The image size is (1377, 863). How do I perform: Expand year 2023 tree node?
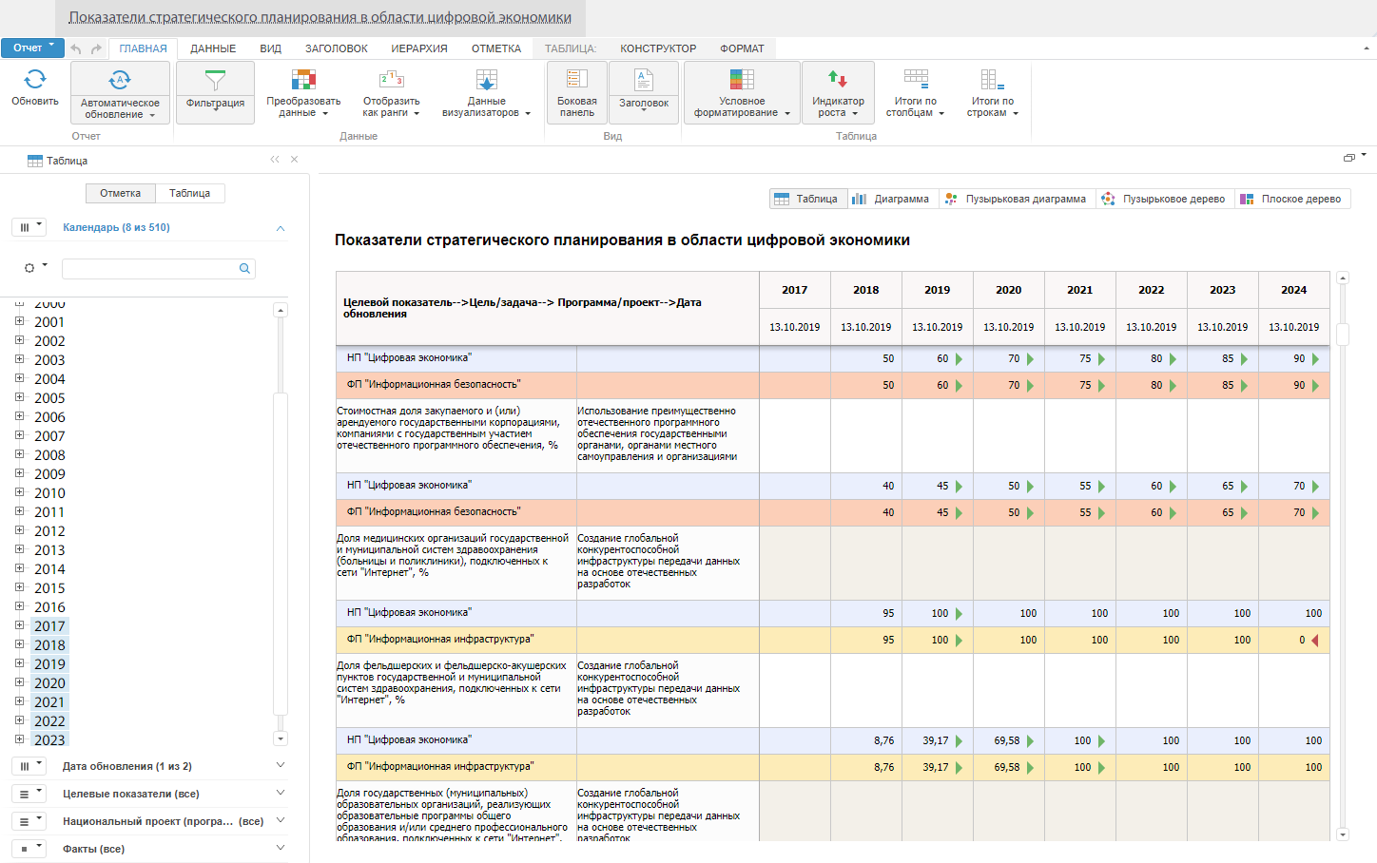[19, 739]
